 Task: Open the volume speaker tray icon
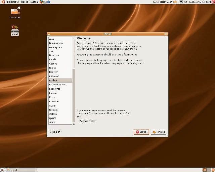tap(186, 2)
